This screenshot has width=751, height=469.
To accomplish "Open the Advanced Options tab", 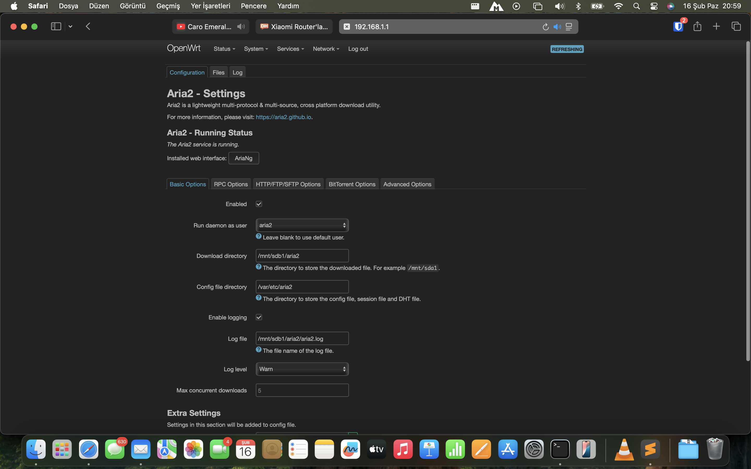I will tap(407, 184).
